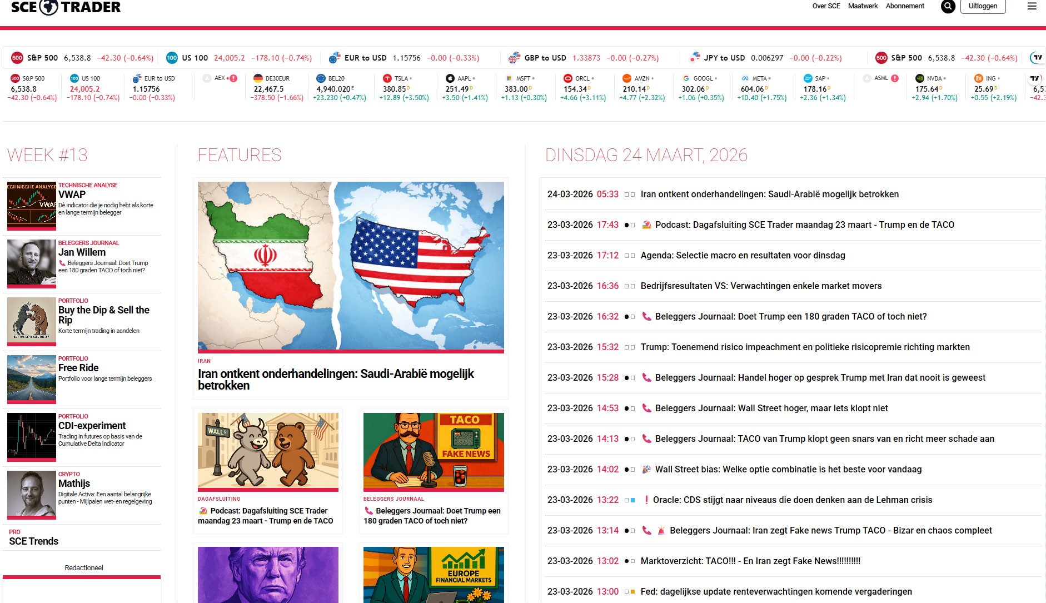Screen dimensions: 1046x603
Task: Switch to the Redactioneel tab
Action: pyautogui.click(x=84, y=568)
